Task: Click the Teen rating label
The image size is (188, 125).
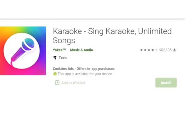Action: [x=62, y=58]
